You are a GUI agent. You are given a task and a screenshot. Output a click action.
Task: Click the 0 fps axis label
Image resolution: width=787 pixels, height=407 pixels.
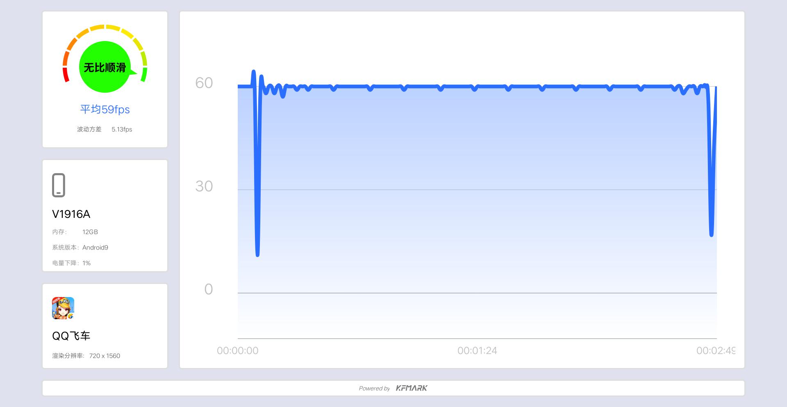pos(208,289)
